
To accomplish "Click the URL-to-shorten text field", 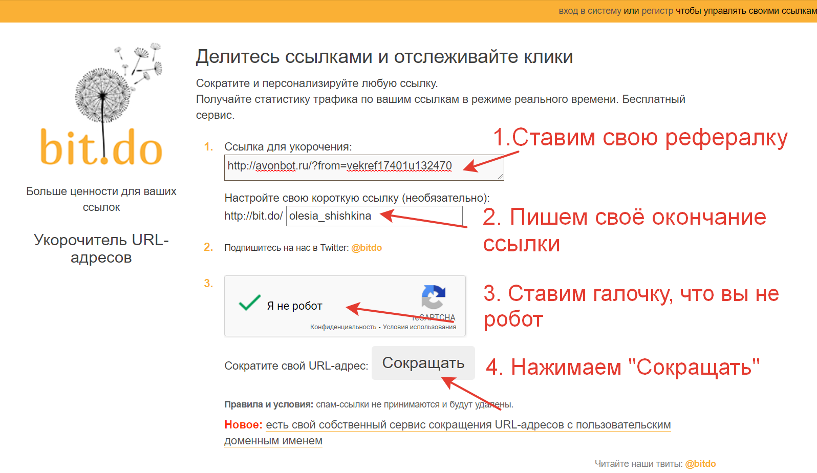I will coord(364,167).
